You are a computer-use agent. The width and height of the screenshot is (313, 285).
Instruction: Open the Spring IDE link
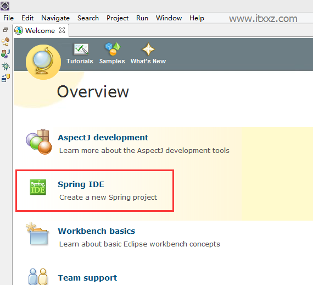(81, 184)
